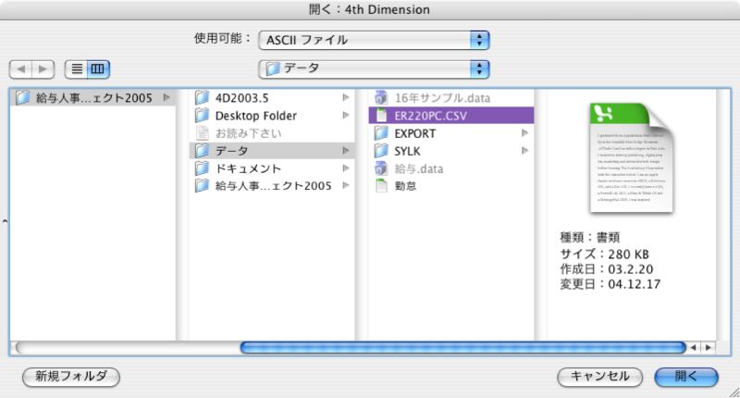
Task: Click the horizontal scrollbar thumb
Action: click(x=462, y=348)
